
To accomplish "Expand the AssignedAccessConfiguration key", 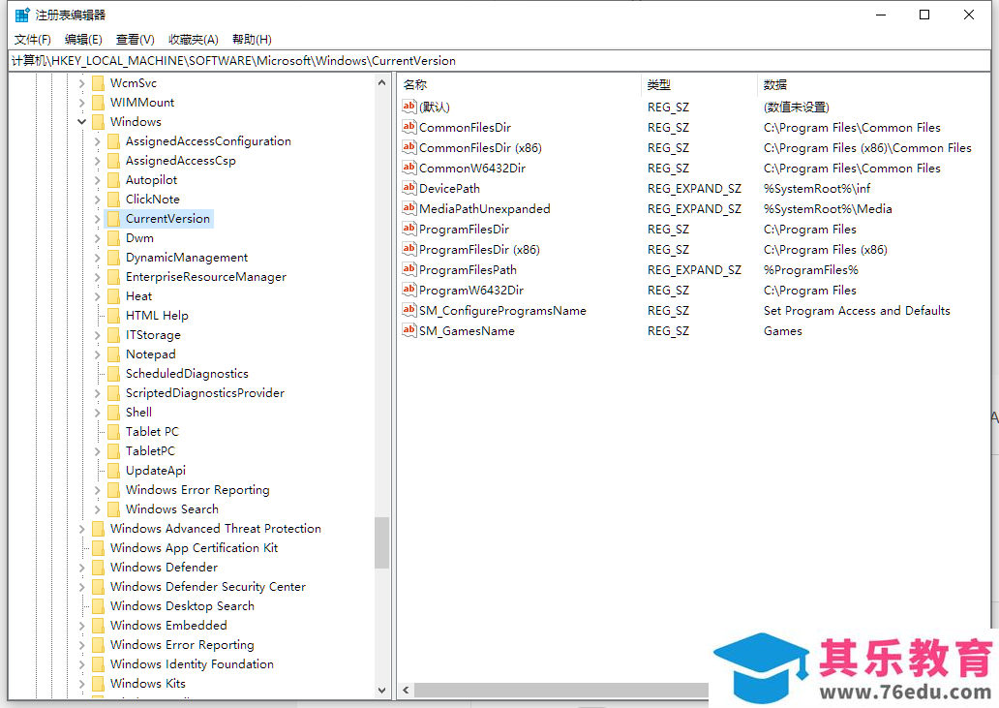I will click(97, 141).
